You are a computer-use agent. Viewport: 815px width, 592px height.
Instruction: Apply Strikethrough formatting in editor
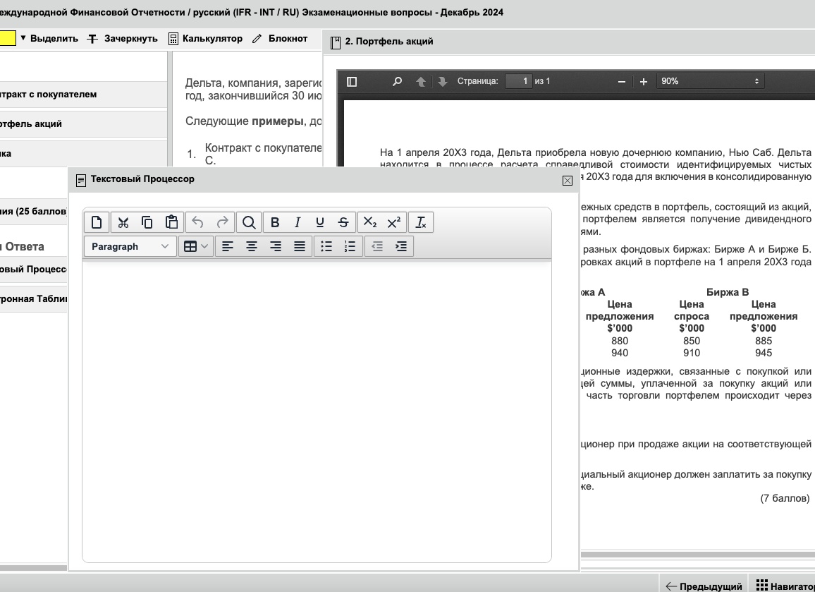point(343,223)
